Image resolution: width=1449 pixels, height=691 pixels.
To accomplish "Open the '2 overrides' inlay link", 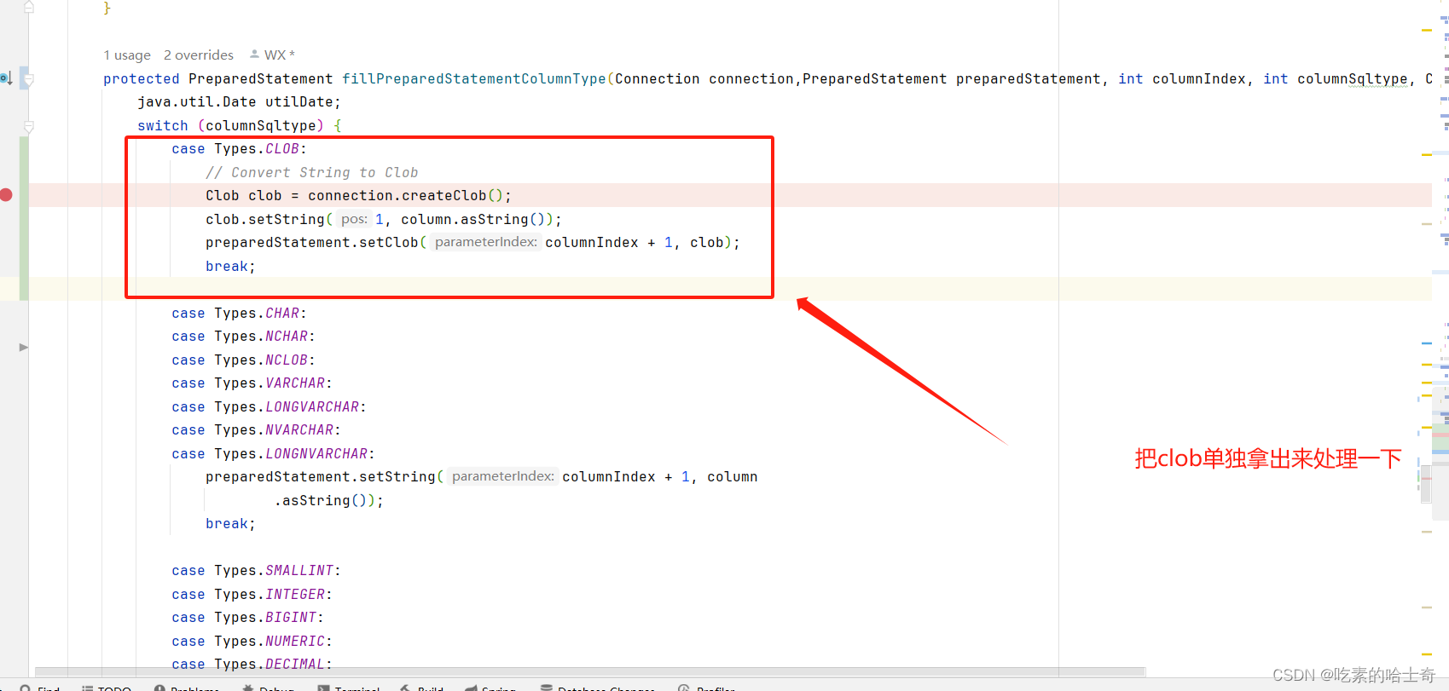I will (199, 55).
